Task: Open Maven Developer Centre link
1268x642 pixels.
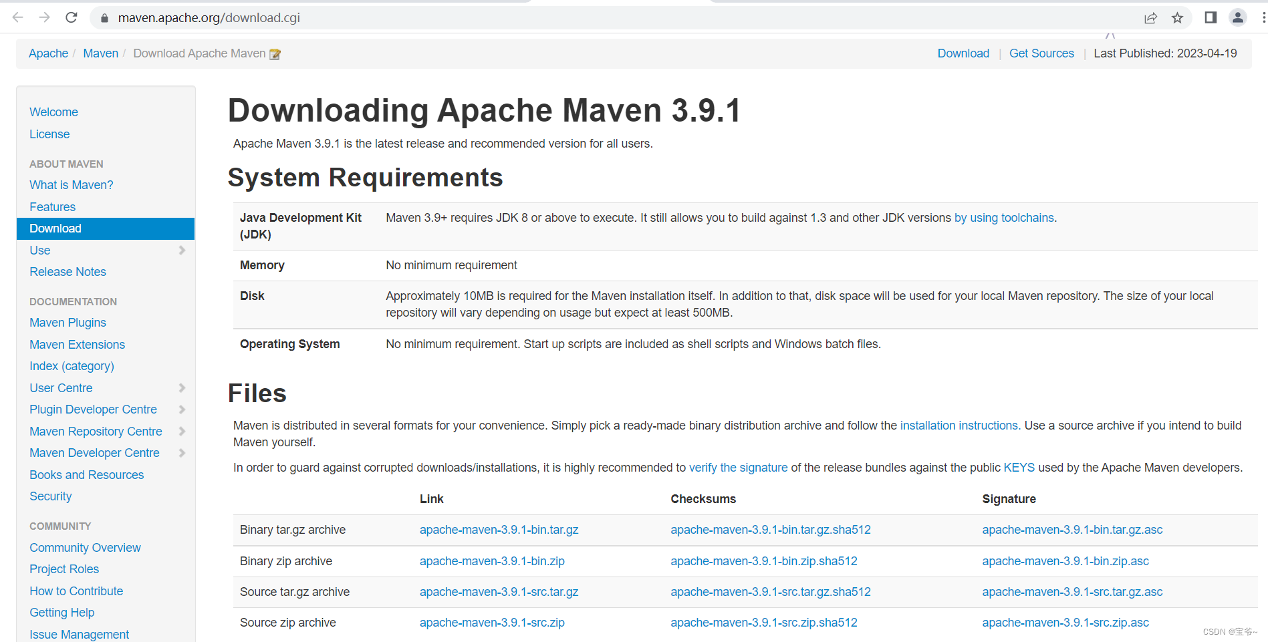Action: point(94,453)
